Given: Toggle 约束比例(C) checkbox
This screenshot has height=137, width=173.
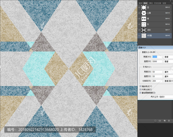Looking at the screenshot, I should [x=140, y=90].
